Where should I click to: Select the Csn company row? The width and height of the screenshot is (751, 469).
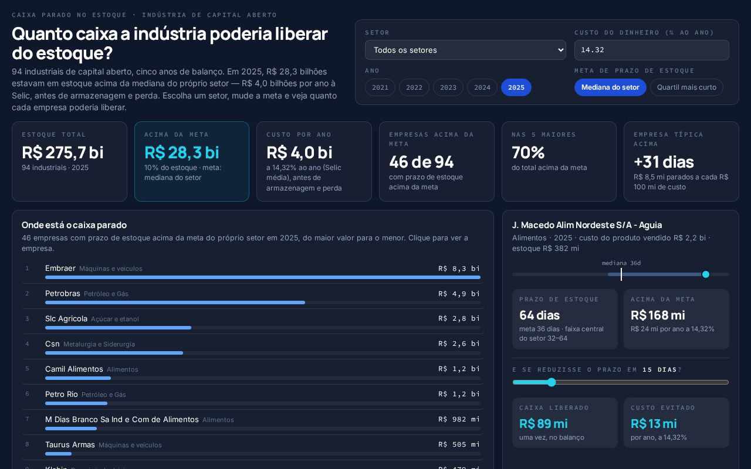(253, 346)
